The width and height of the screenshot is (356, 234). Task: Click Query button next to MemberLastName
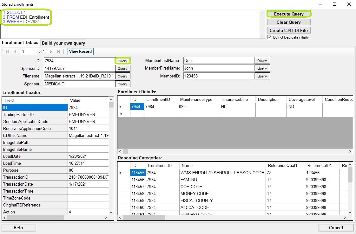click(262, 61)
